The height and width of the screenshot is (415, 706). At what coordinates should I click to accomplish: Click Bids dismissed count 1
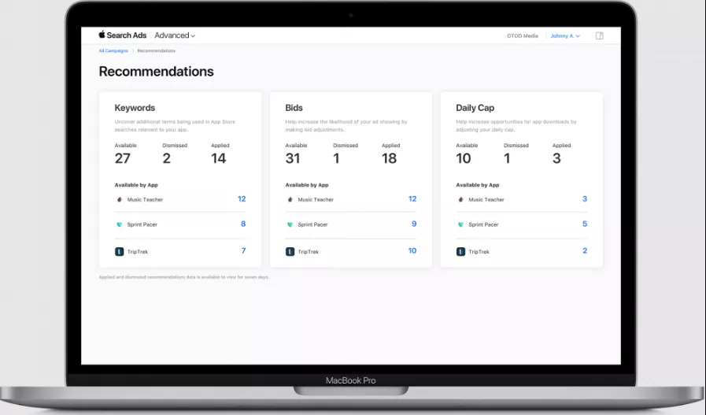pos(336,158)
